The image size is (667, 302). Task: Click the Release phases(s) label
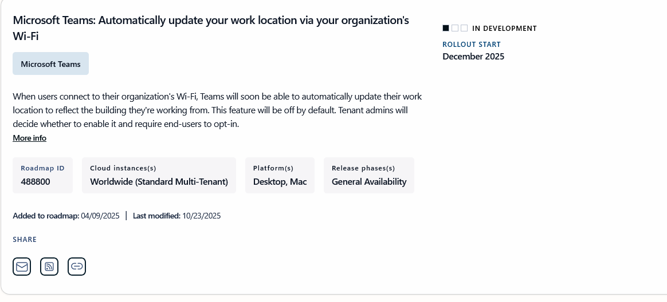click(363, 168)
